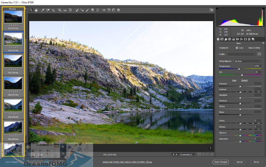This screenshot has width=266, height=167.
Task: Select the Hand tool
Action: pos(36,10)
